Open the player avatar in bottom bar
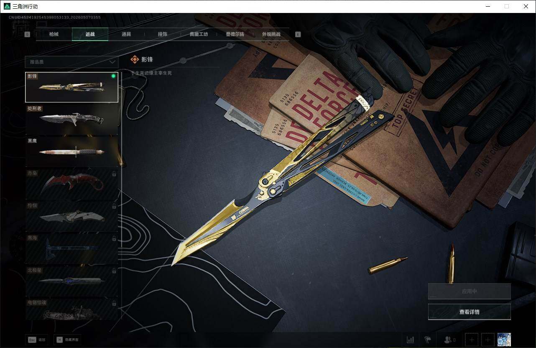This screenshot has width=536, height=348. point(504,340)
